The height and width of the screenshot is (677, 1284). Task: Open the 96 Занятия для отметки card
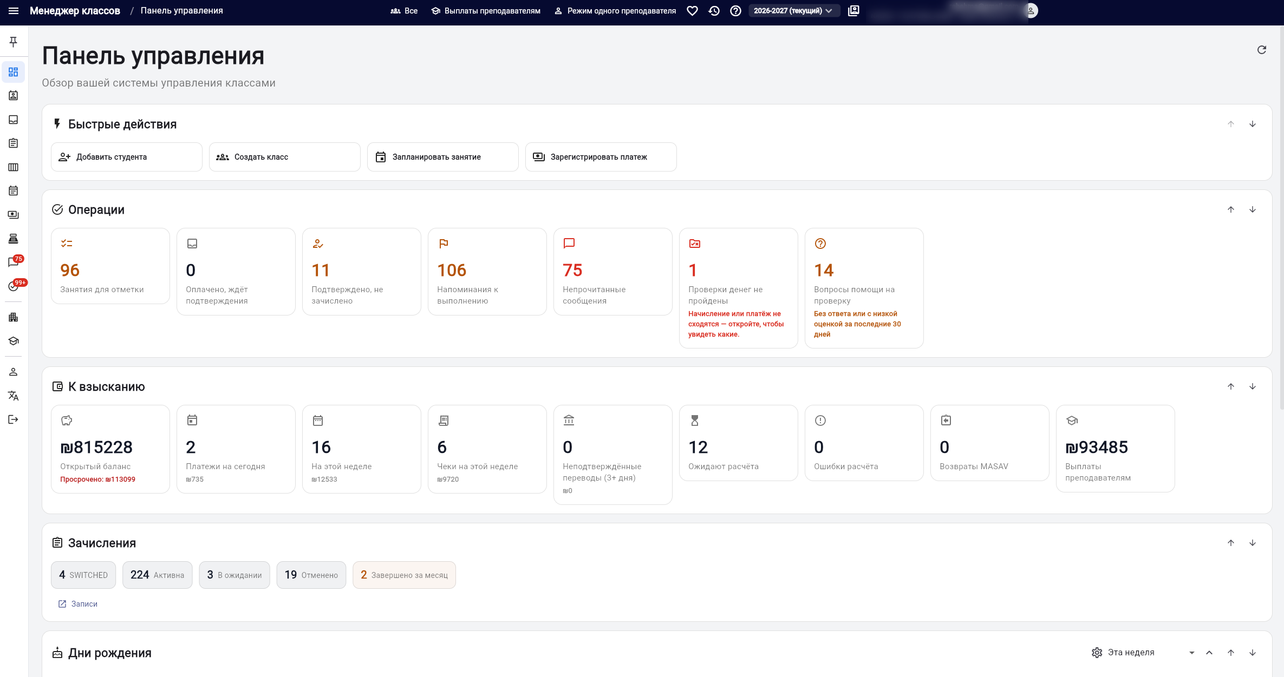tap(110, 266)
